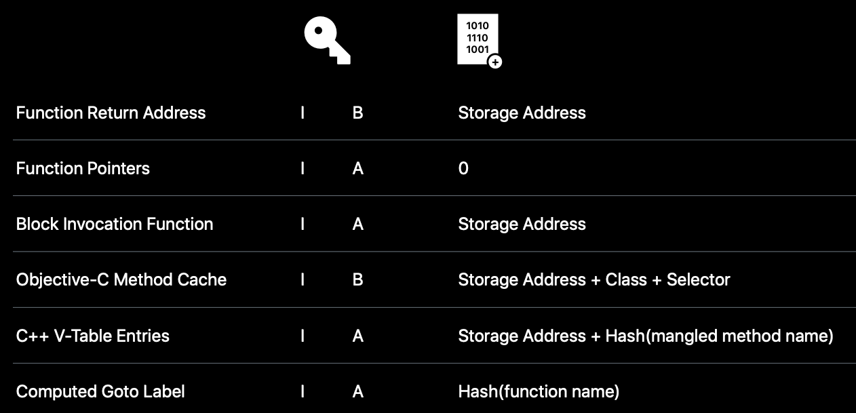
Task: Click key A in C++ V-Table Entries row
Action: point(357,336)
